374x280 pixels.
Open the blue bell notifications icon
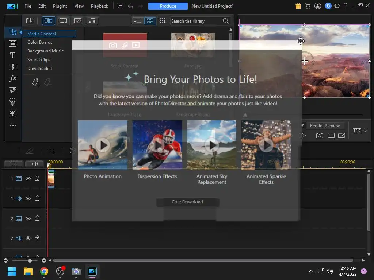[328, 6]
